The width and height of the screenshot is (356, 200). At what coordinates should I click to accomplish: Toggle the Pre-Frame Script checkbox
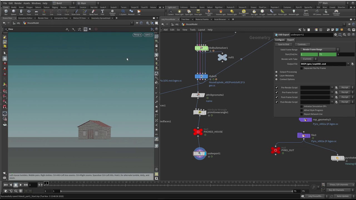276,92
